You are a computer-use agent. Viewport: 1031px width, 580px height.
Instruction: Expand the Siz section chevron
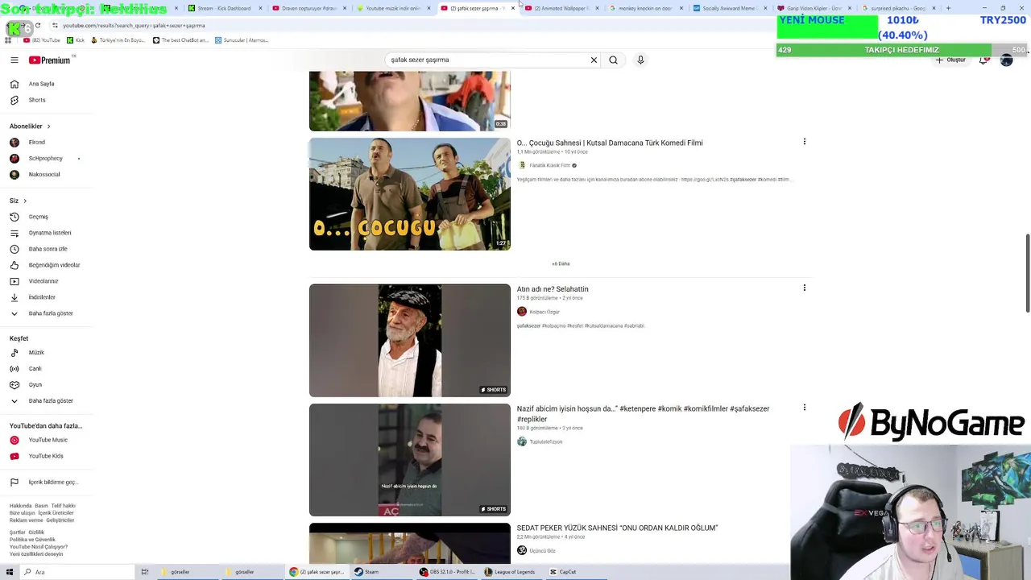[25, 201]
